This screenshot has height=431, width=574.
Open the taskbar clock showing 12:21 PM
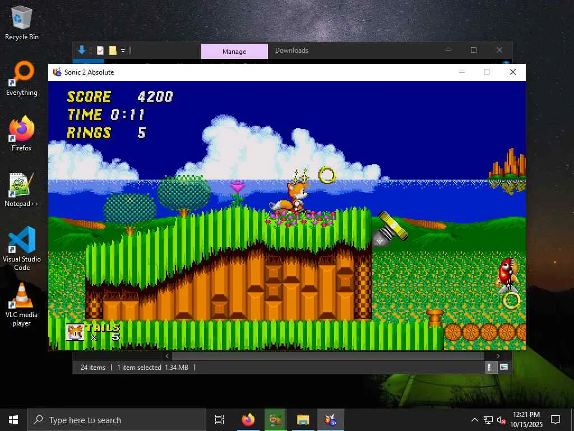[x=526, y=420]
